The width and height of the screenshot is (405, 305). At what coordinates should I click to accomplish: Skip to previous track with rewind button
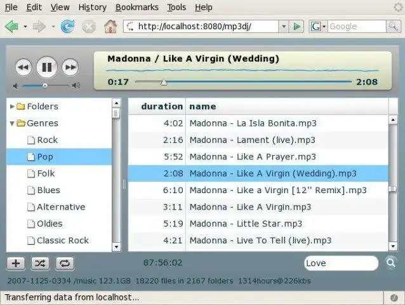[23, 67]
